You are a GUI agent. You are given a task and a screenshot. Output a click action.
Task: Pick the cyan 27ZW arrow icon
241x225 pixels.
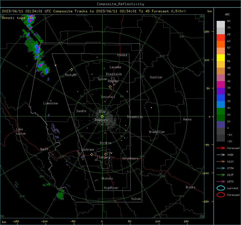pyautogui.click(x=221, y=168)
